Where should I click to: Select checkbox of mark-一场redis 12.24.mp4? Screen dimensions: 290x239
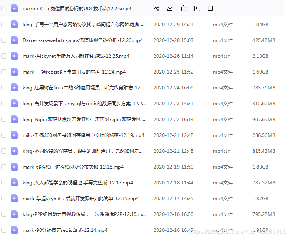[x=4, y=72]
